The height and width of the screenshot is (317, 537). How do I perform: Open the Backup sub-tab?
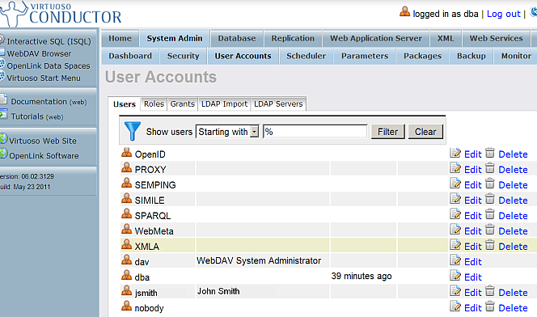point(471,56)
